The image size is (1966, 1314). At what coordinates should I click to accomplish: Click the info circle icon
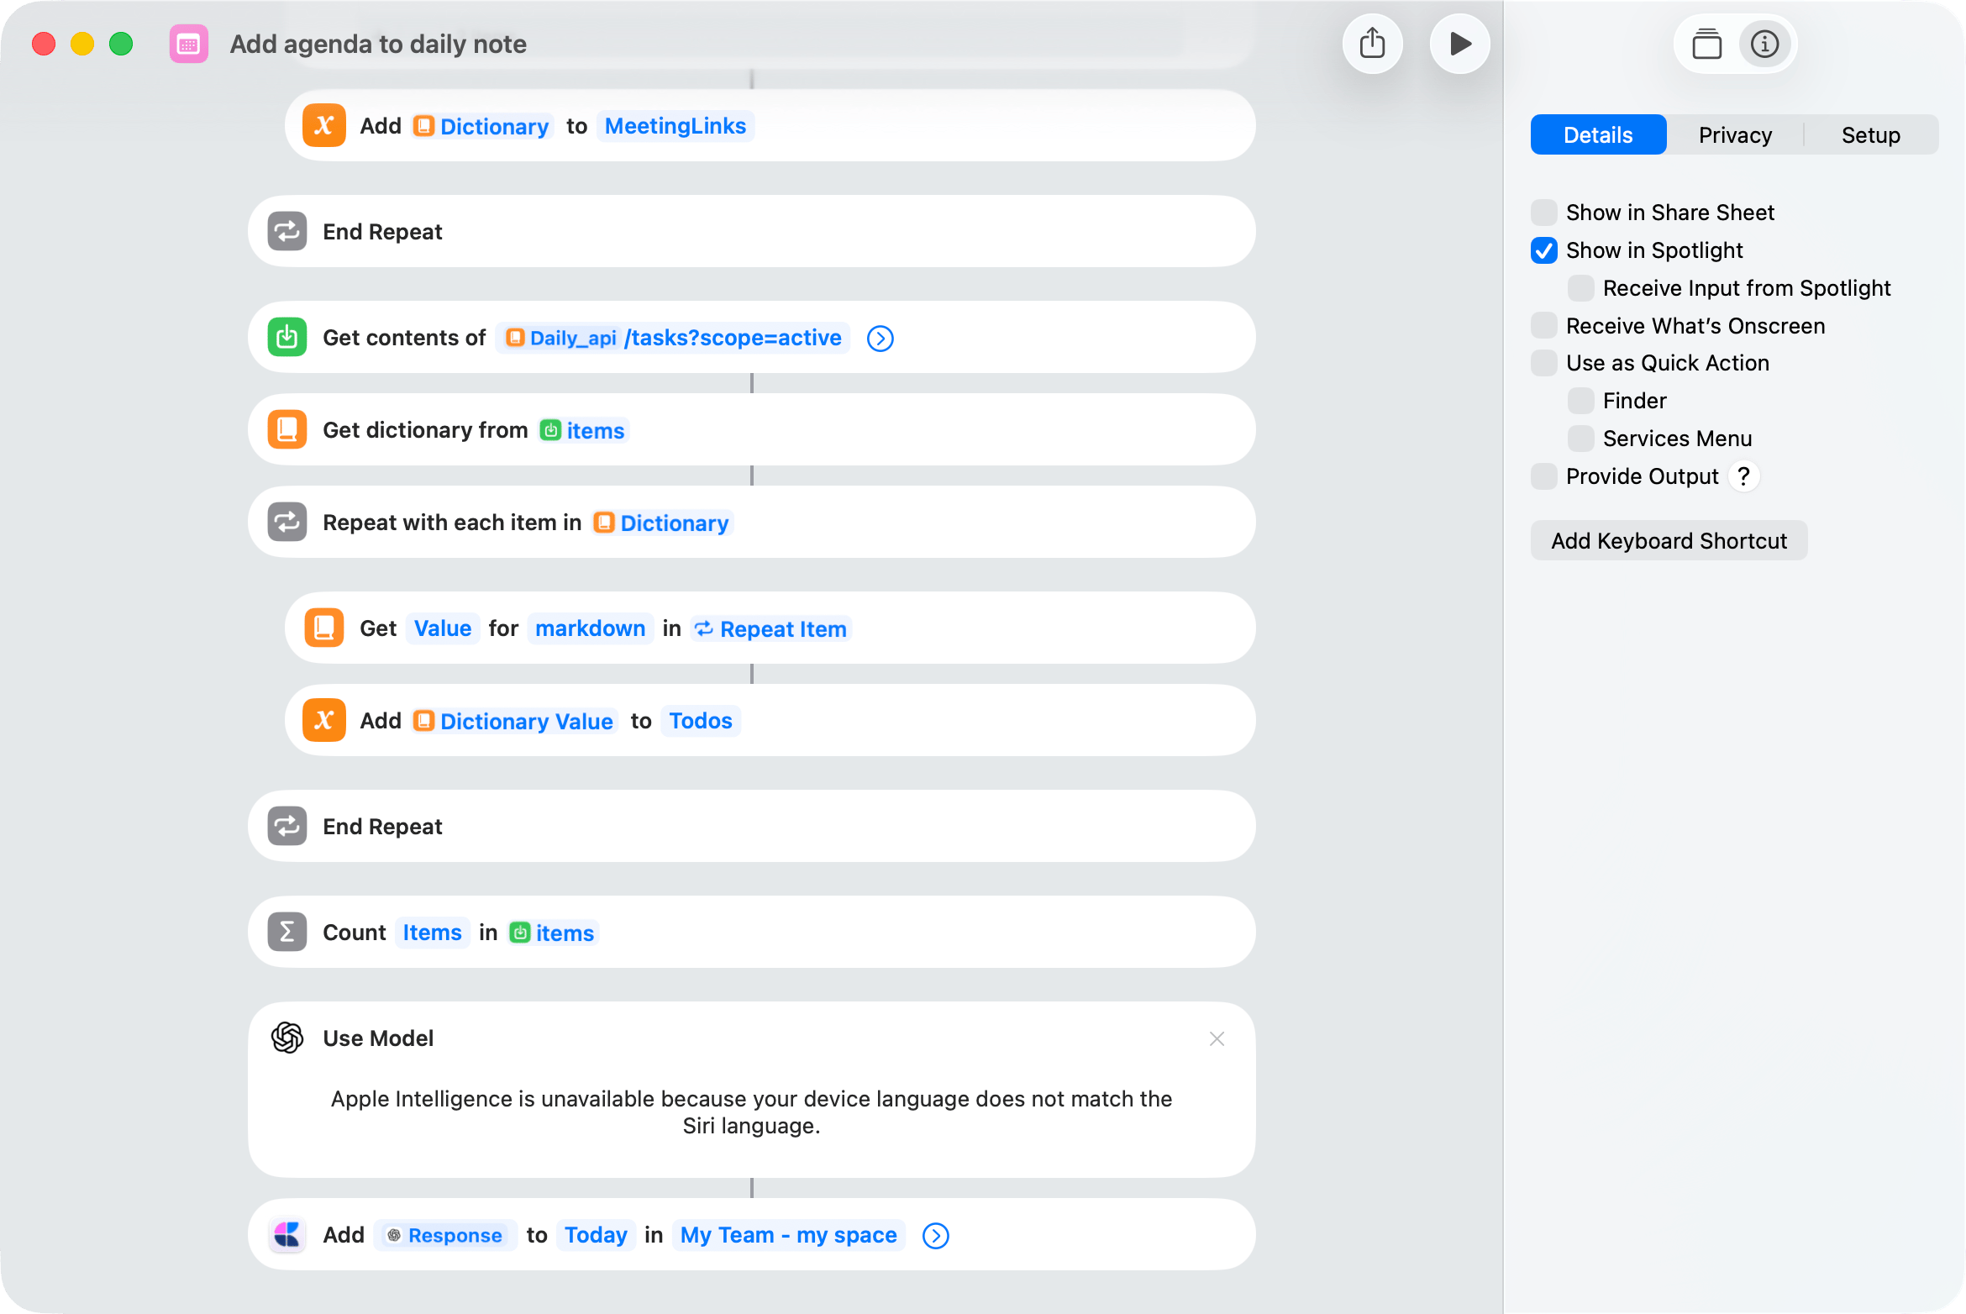(1764, 43)
